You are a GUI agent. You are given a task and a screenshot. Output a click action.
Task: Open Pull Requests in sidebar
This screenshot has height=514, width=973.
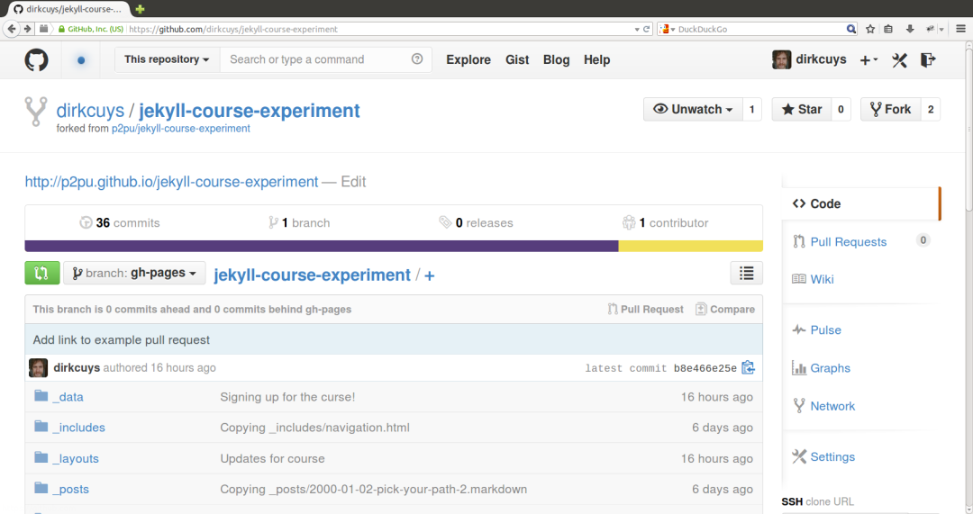849,242
